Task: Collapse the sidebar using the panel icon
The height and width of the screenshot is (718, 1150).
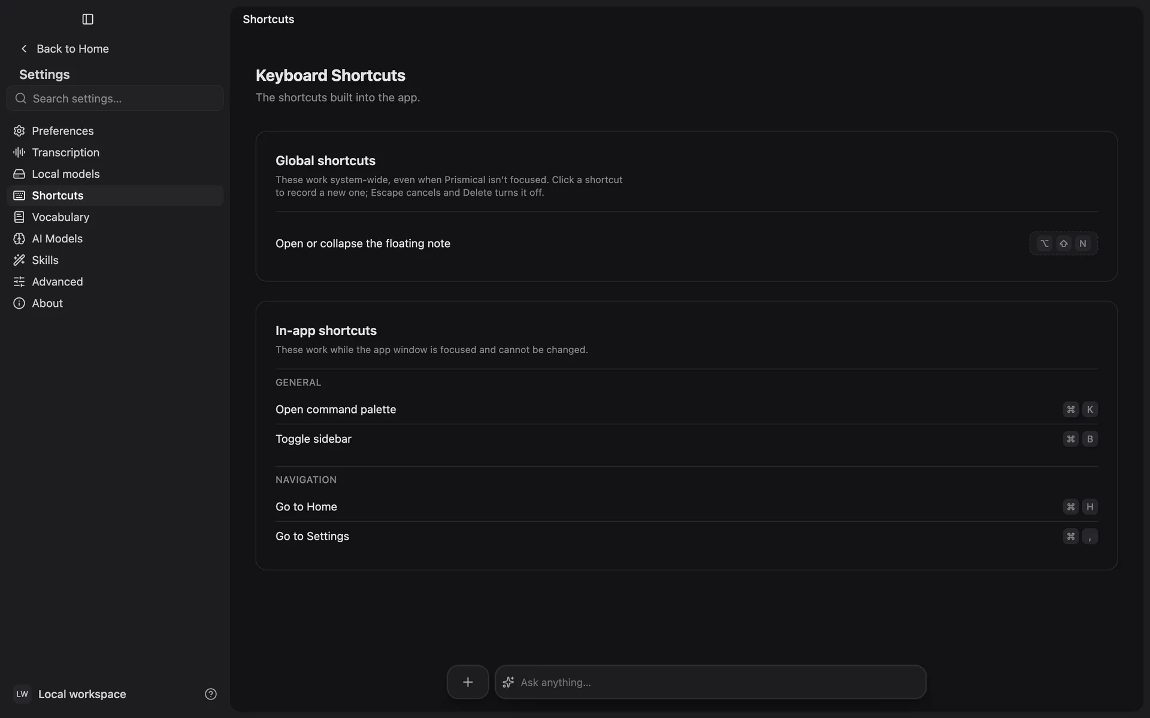Action: point(87,19)
